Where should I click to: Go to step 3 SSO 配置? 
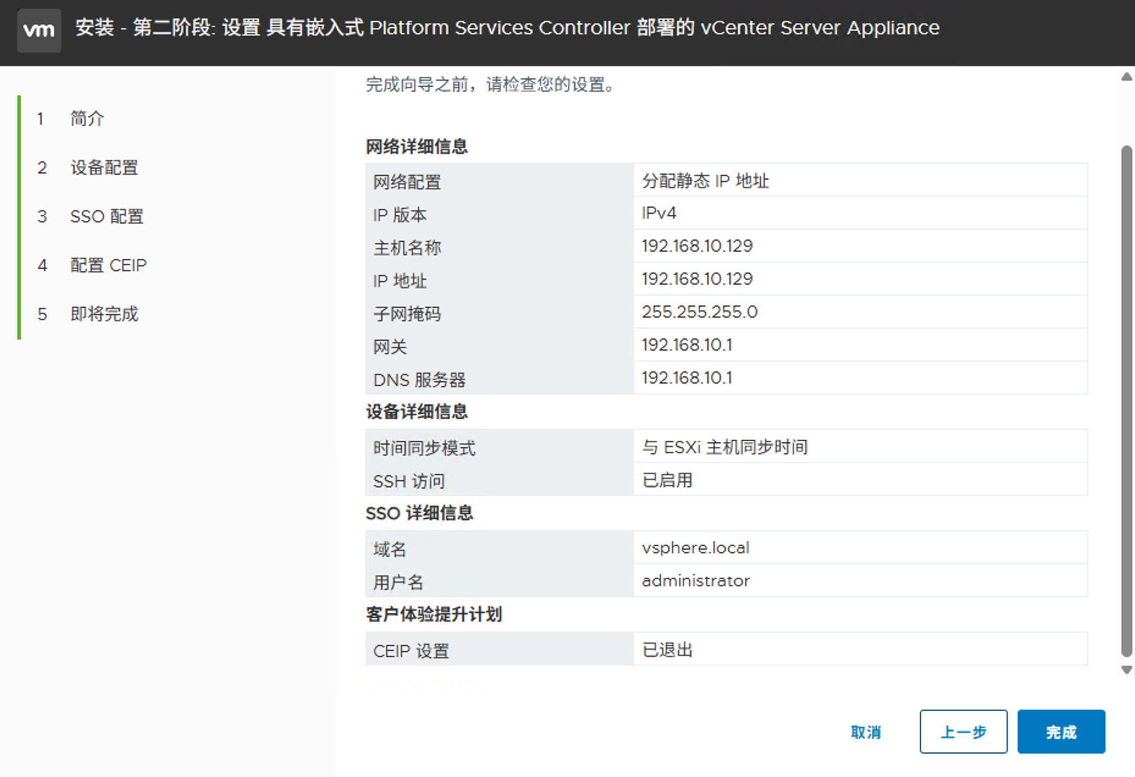106,216
